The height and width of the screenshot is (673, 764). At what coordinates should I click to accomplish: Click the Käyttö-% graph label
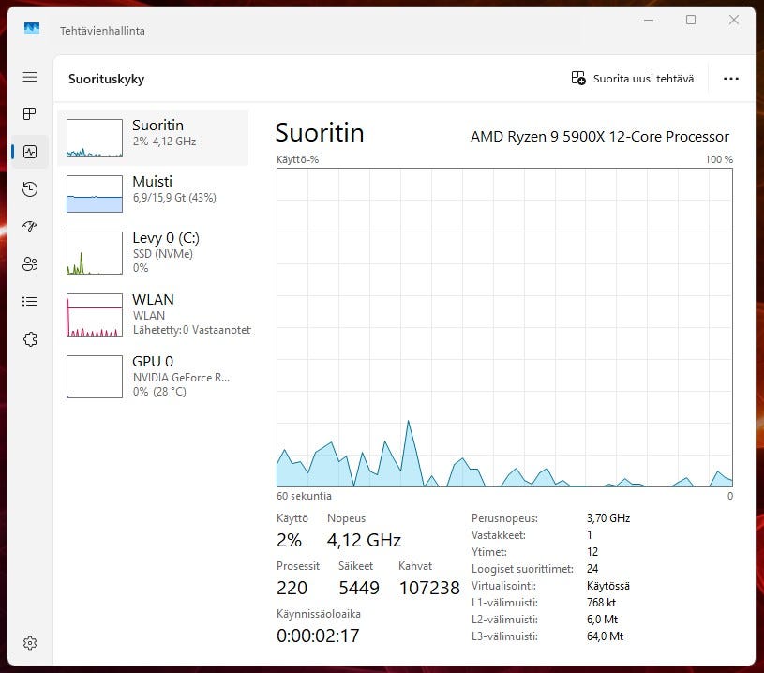(297, 159)
